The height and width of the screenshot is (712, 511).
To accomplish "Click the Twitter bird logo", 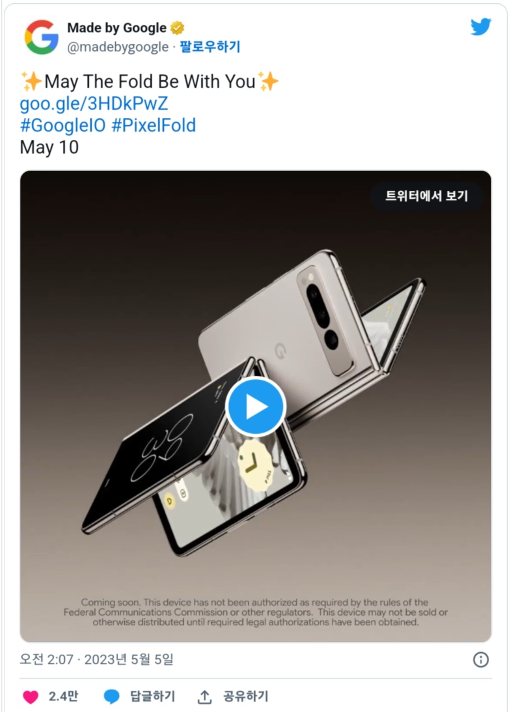I will [481, 27].
